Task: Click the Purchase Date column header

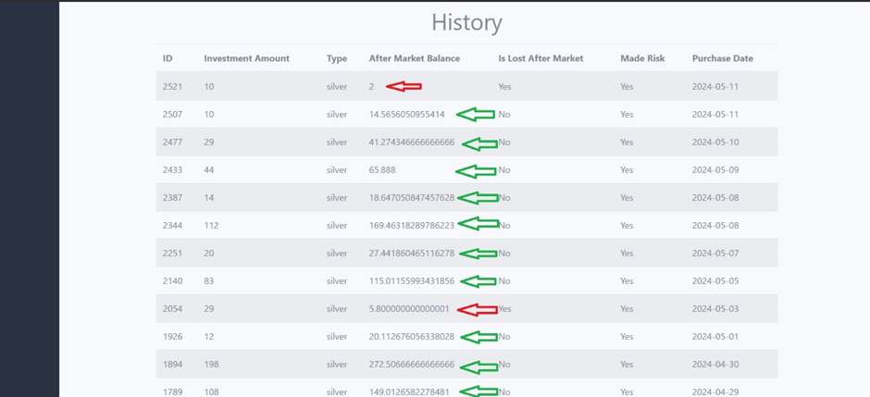Action: pyautogui.click(x=722, y=58)
